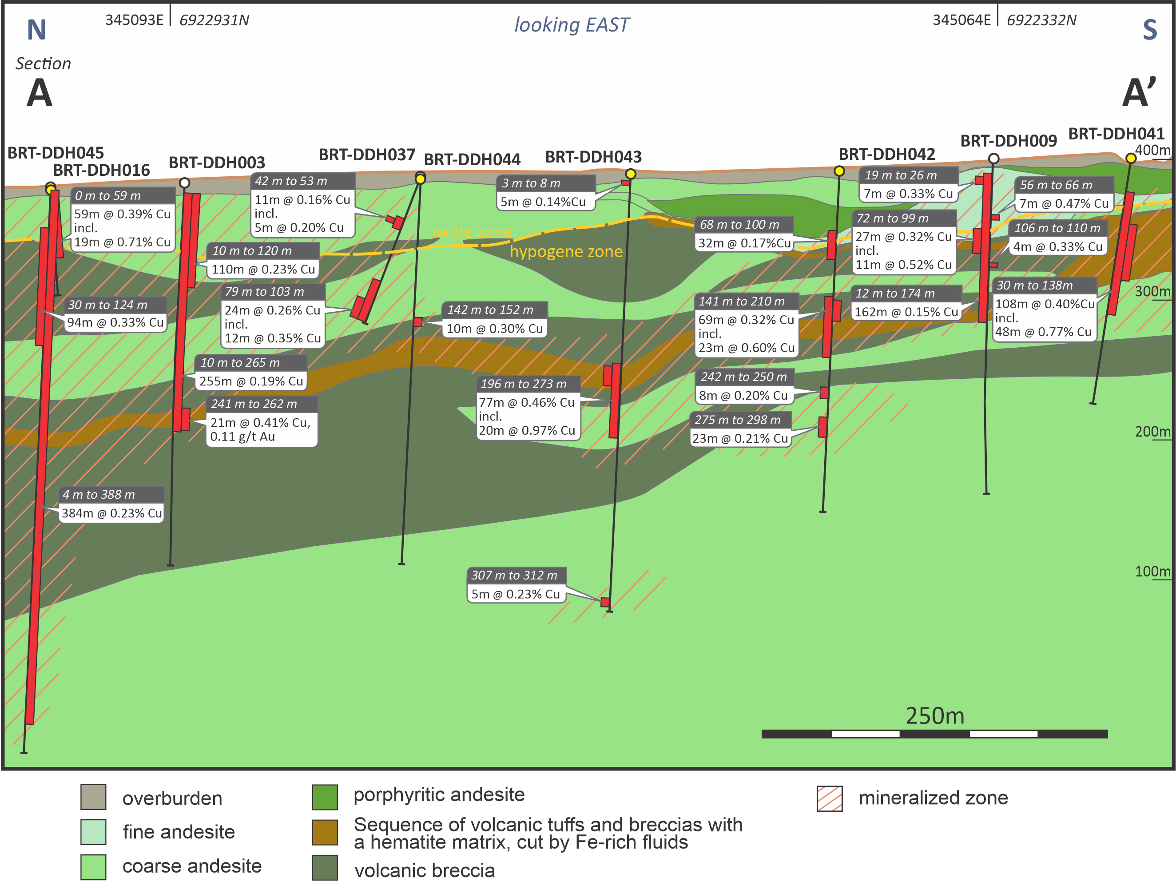
Task: Click the BRT-DDH043 yellow collar marker
Action: coord(631,174)
